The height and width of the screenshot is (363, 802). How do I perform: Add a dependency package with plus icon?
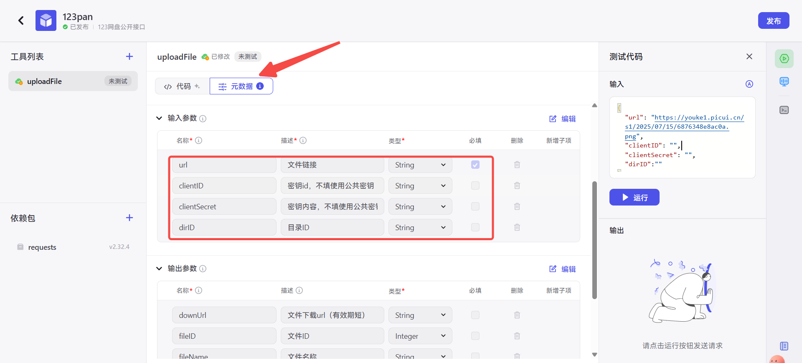tap(129, 218)
